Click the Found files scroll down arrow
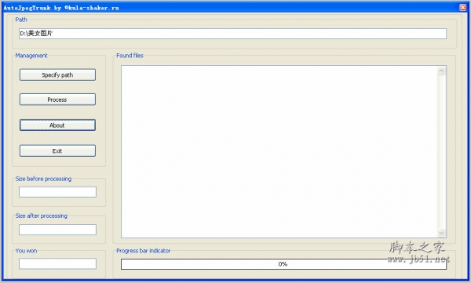 [441, 233]
